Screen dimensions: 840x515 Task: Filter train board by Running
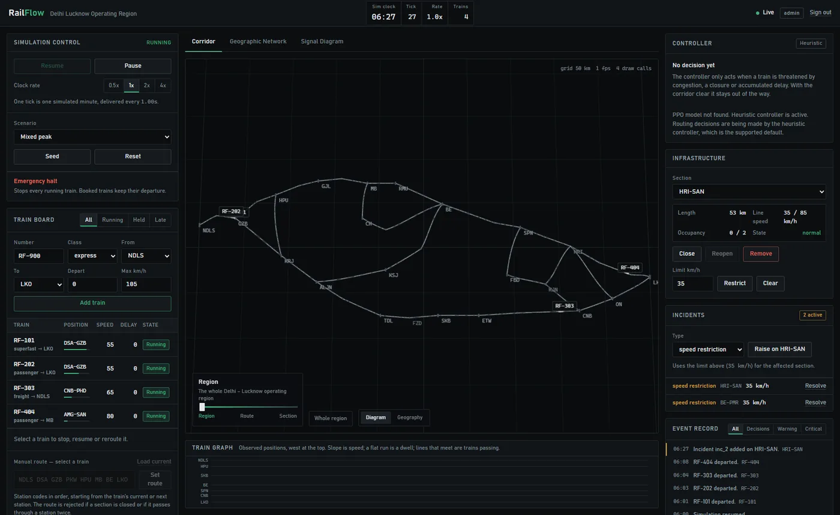tap(112, 220)
